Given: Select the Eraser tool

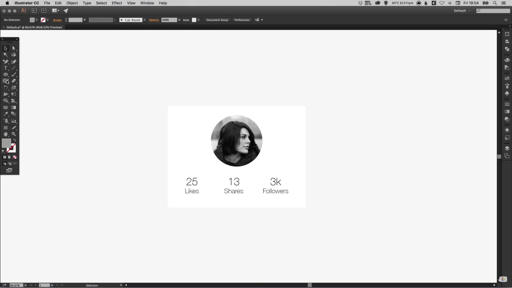Looking at the screenshot, I should 14,81.
